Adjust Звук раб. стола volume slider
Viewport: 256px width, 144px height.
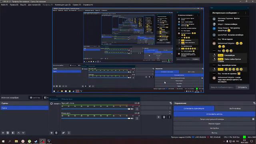click(x=96, y=109)
